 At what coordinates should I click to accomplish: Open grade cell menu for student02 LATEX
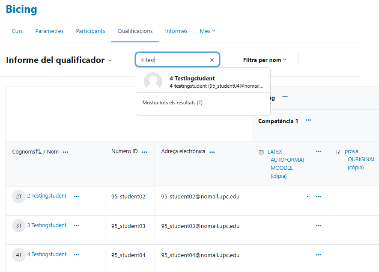click(x=318, y=197)
